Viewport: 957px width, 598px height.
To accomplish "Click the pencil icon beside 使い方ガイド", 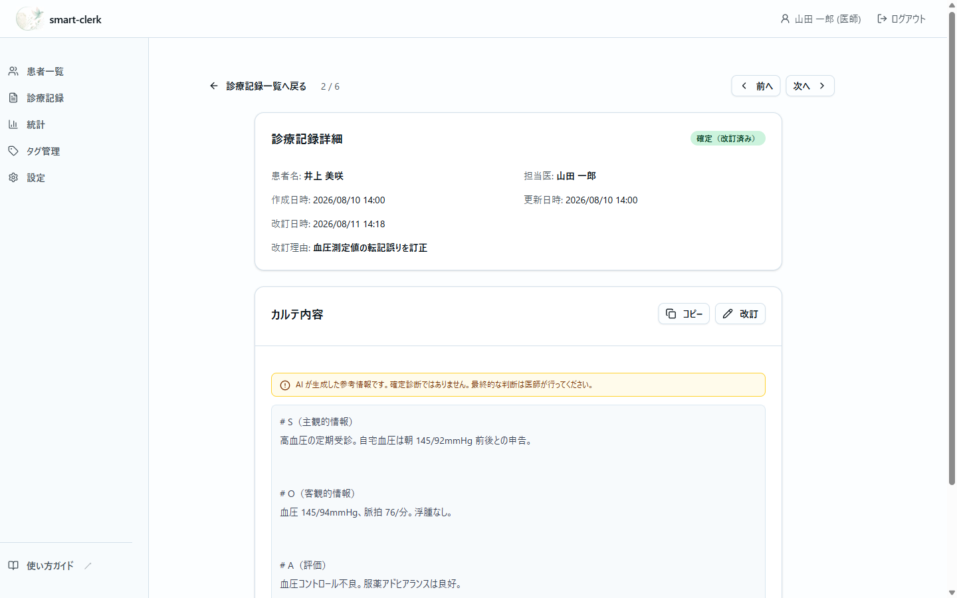I will click(x=88, y=565).
